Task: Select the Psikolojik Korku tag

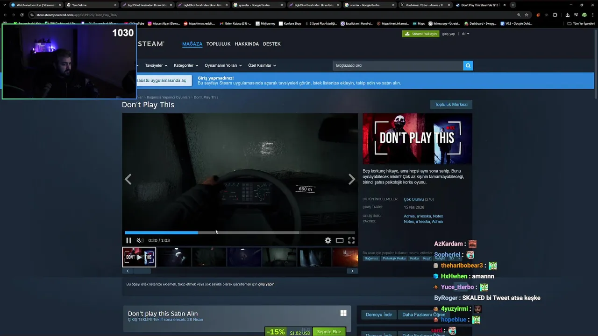Action: coord(394,259)
